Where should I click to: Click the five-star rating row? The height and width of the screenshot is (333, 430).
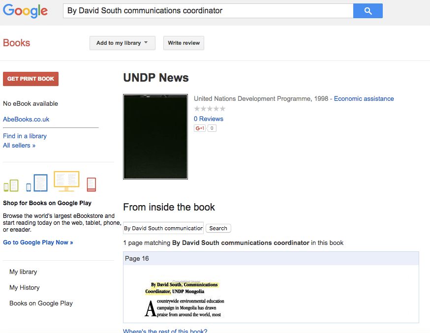coord(210,109)
